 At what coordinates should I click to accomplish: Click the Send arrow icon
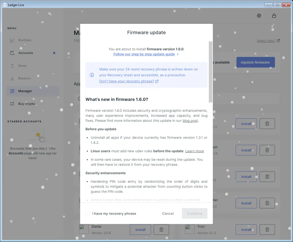click(12, 66)
